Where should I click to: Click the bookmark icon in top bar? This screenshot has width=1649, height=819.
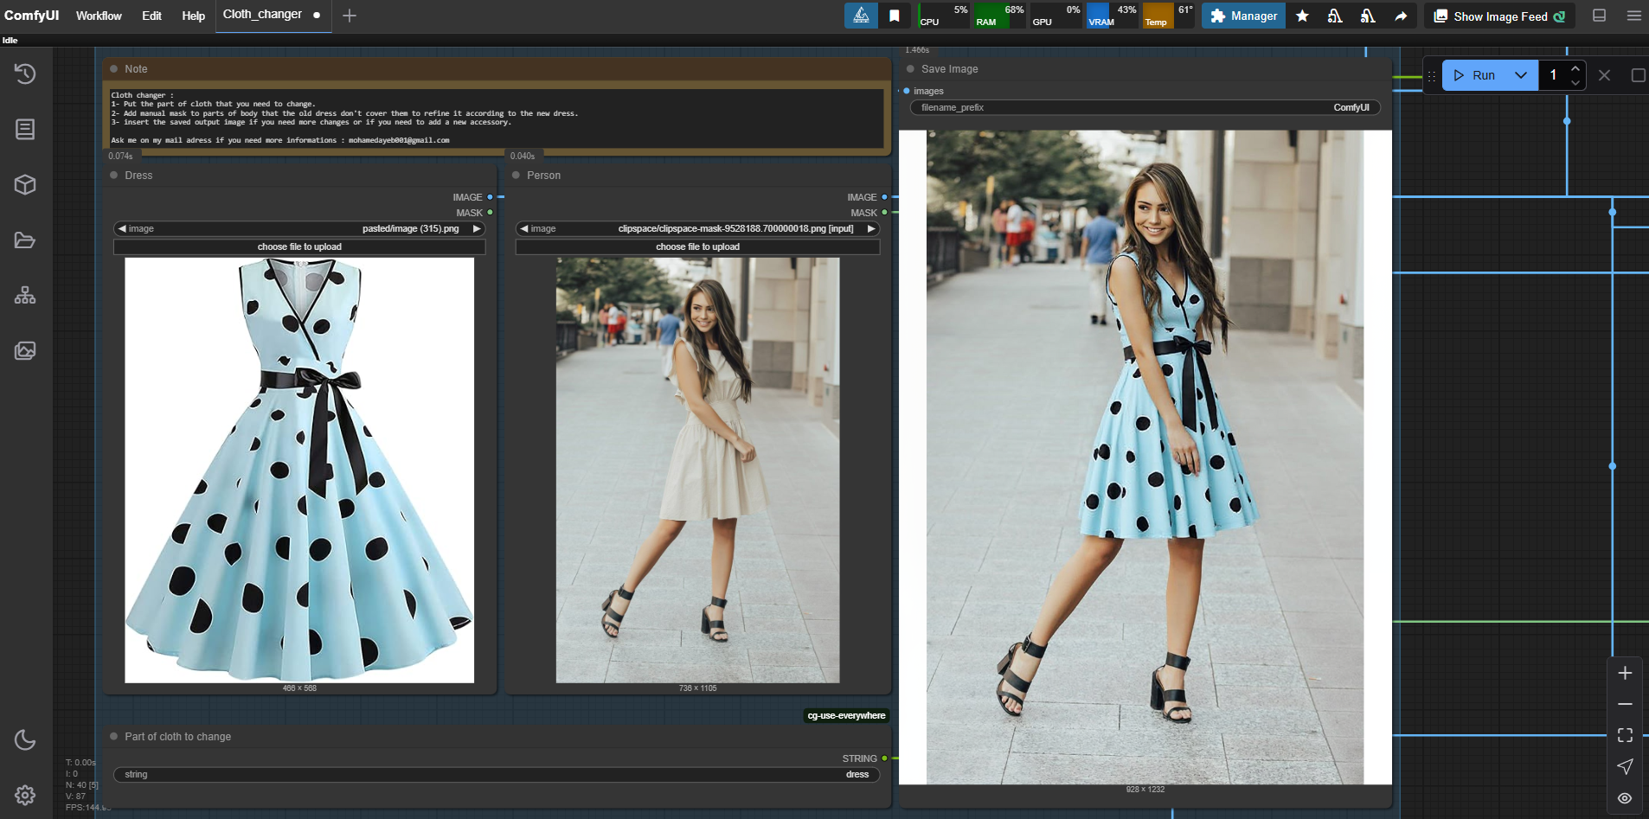point(895,16)
